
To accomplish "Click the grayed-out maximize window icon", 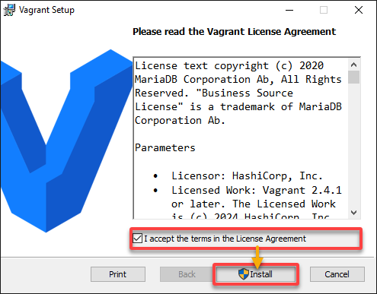I will tap(324, 10).
